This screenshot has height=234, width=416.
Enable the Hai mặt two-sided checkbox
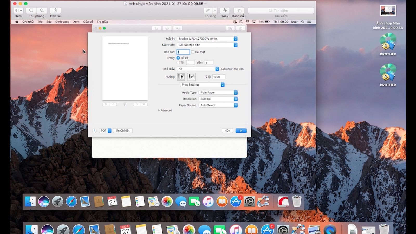tap(193, 52)
